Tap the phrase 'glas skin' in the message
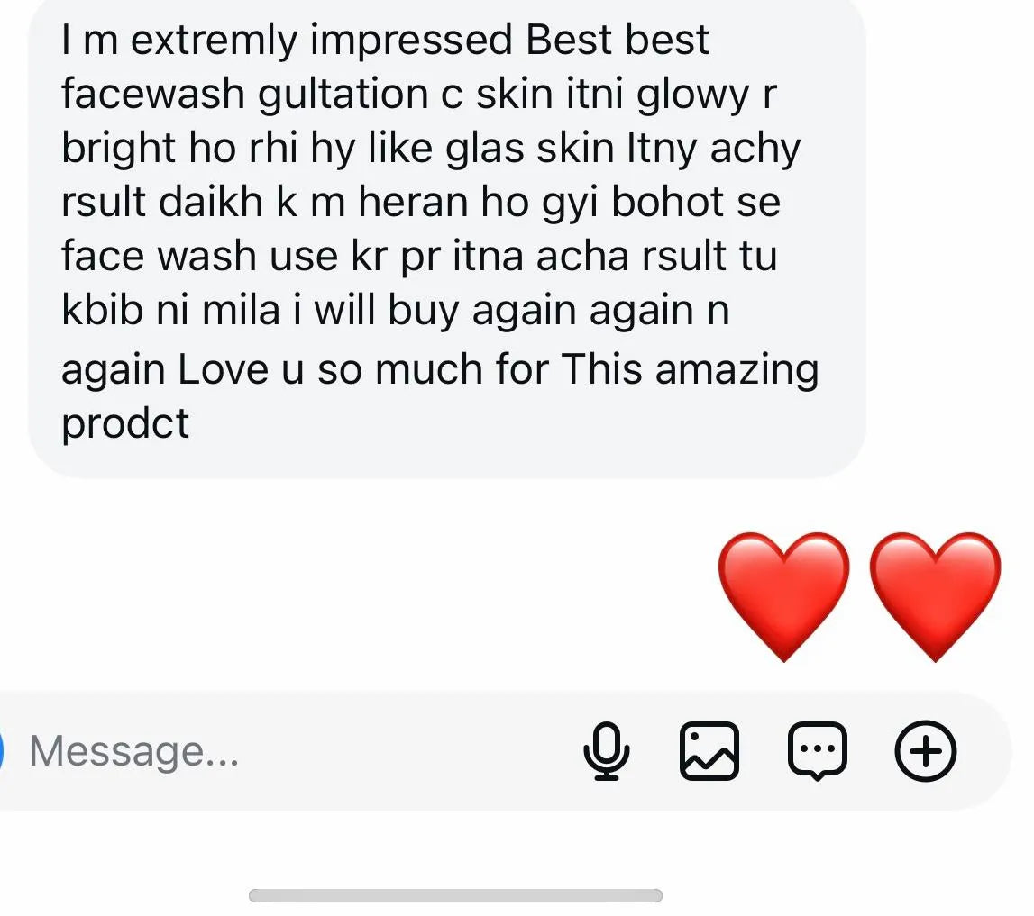 pyautogui.click(x=530, y=148)
